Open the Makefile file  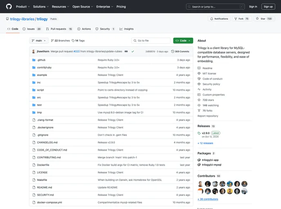click(x=42, y=180)
